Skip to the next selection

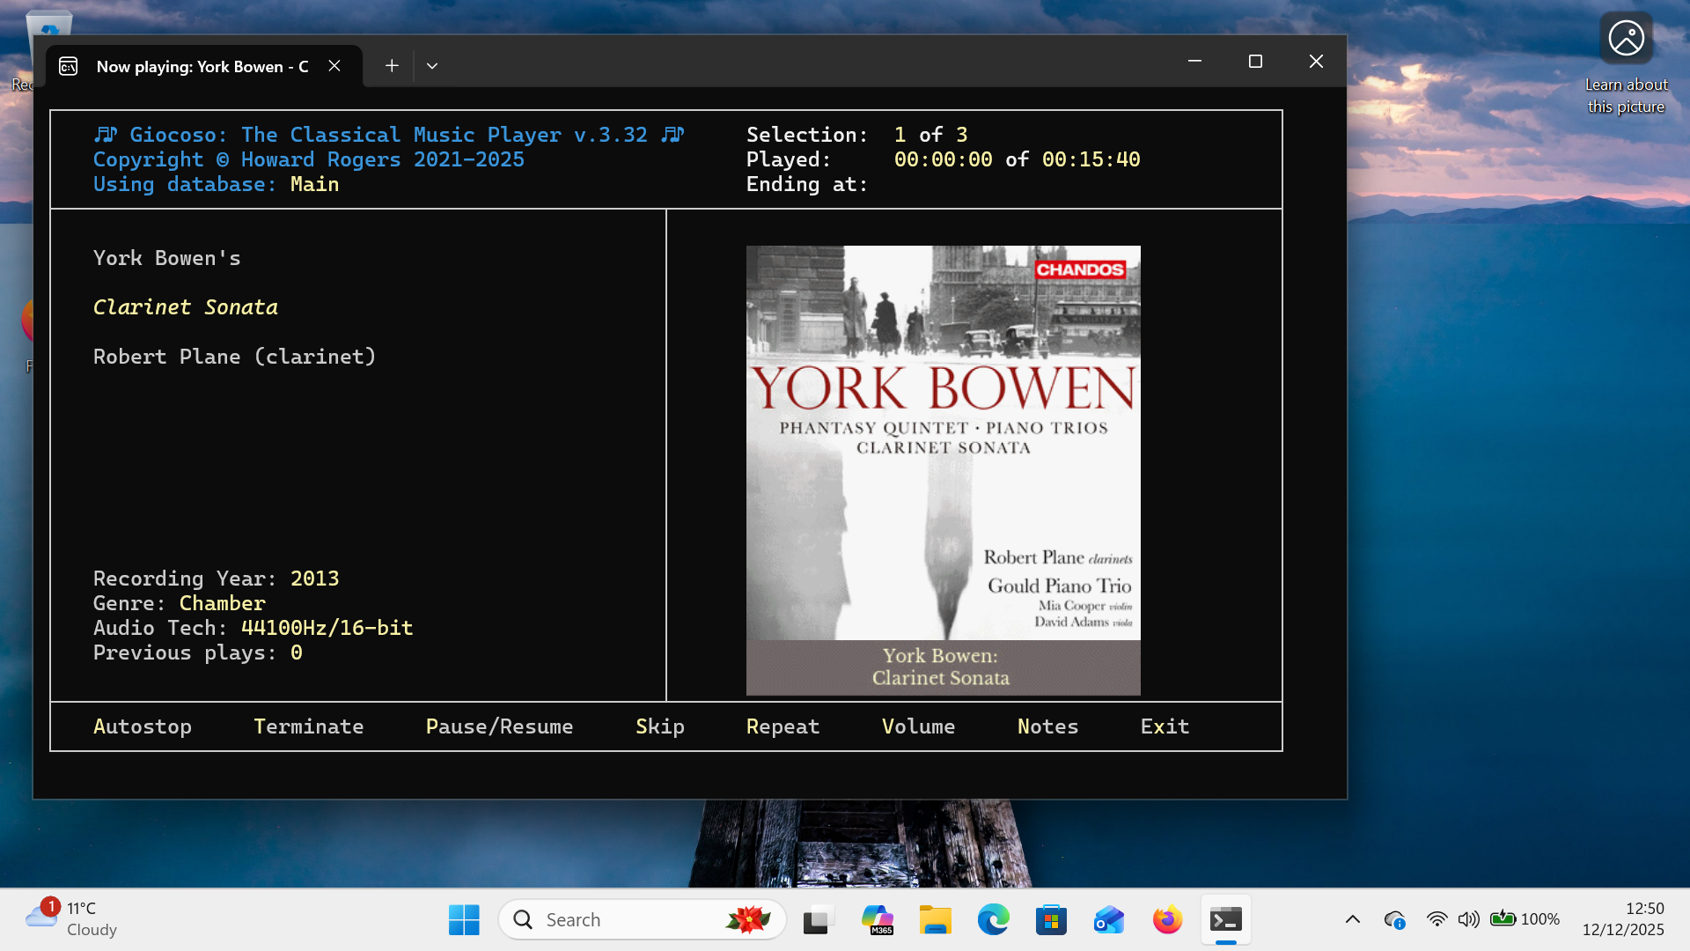[x=659, y=726]
